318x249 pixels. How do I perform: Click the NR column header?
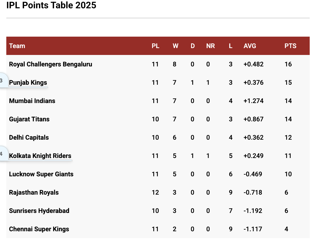point(210,46)
